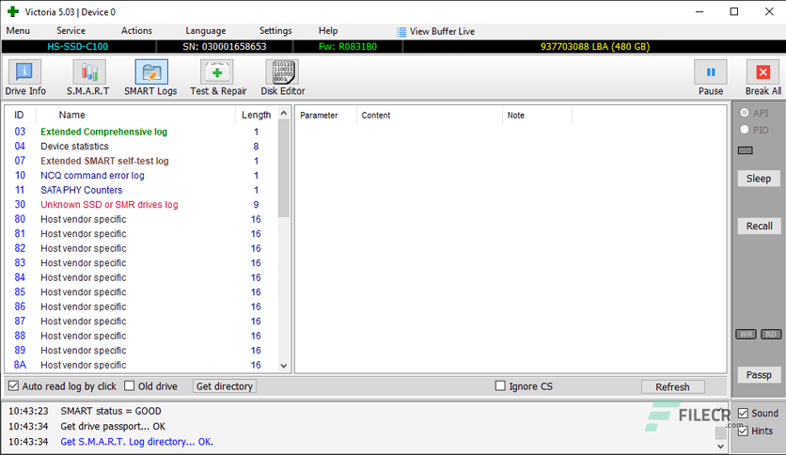
Task: Click log list scroll down arrow
Action: (284, 366)
